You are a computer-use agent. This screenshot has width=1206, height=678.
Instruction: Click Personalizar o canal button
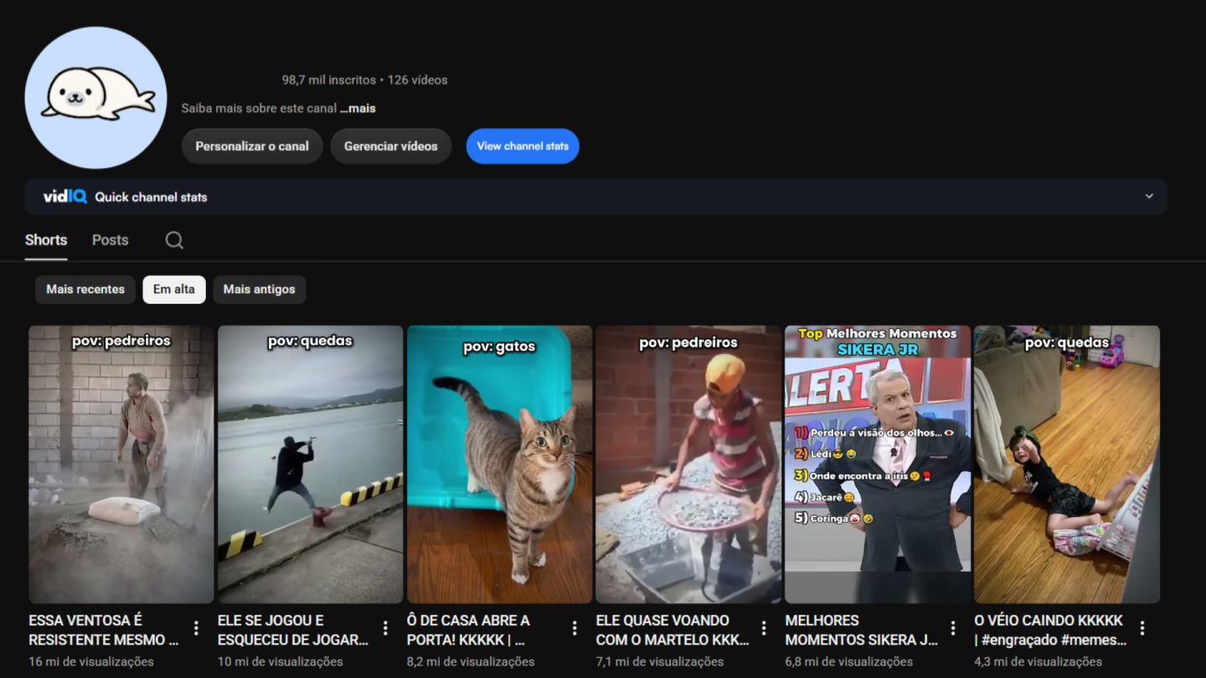click(252, 146)
